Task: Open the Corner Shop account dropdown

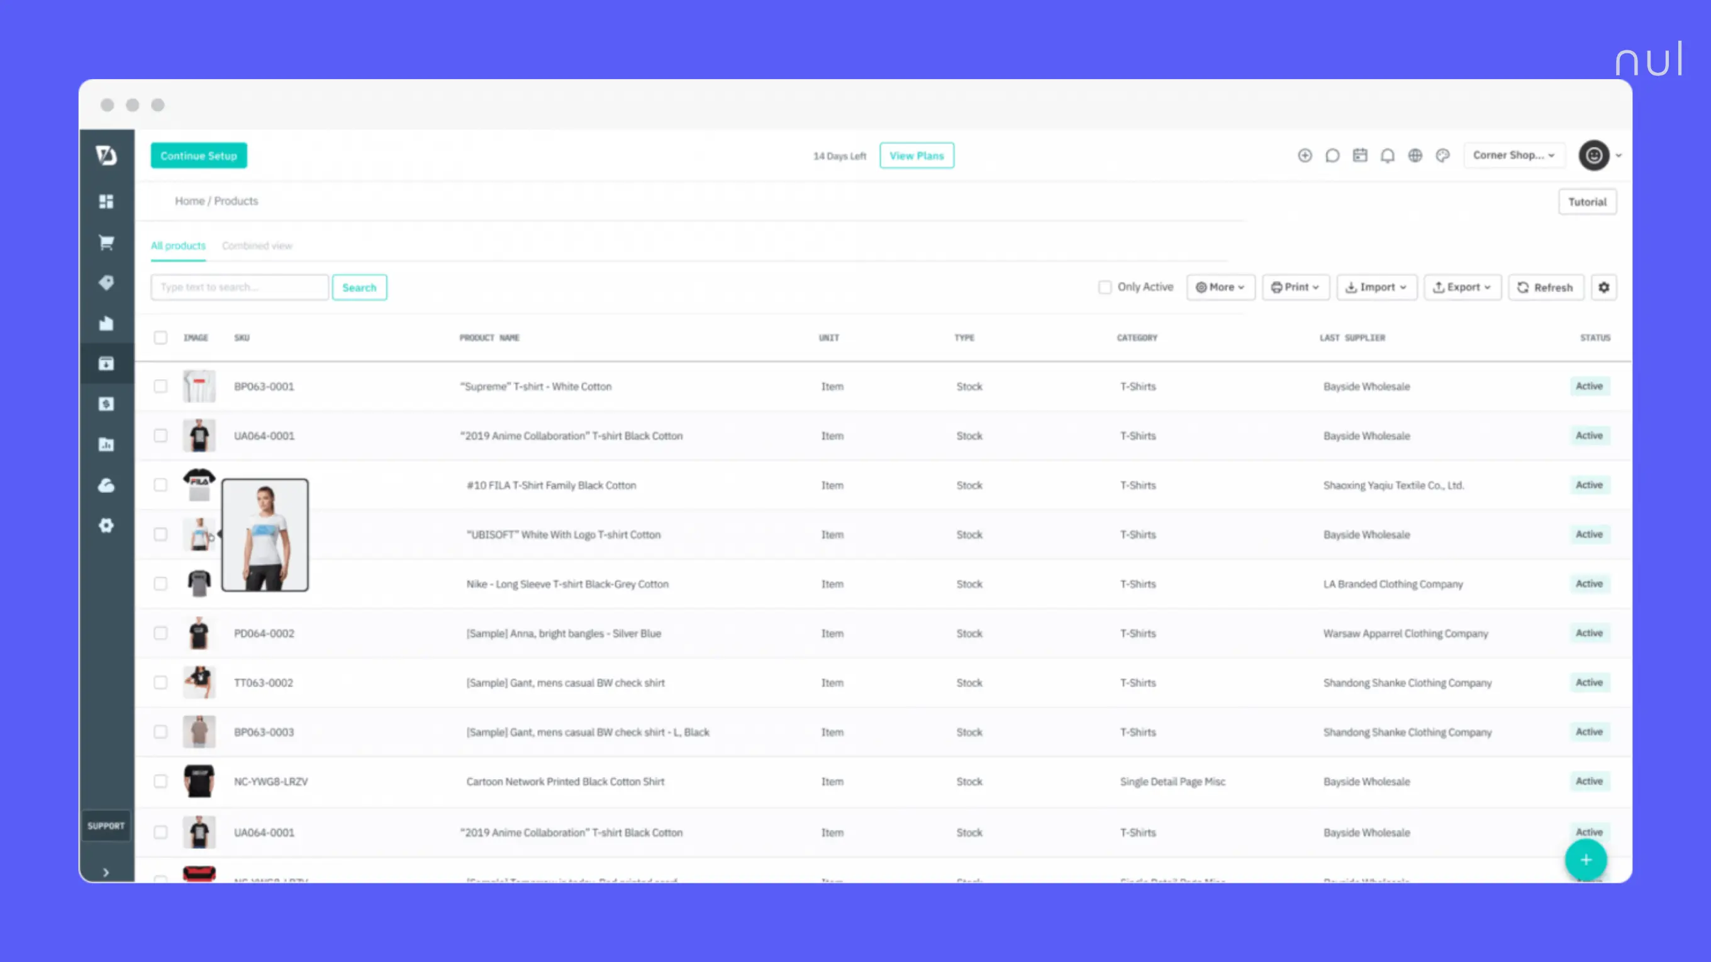Action: pyautogui.click(x=1514, y=155)
